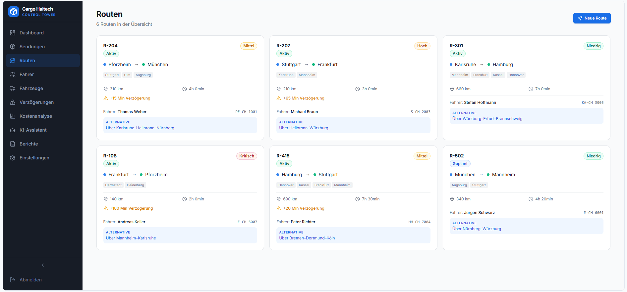Go to Sendungen in the sidebar

[x=43, y=47]
